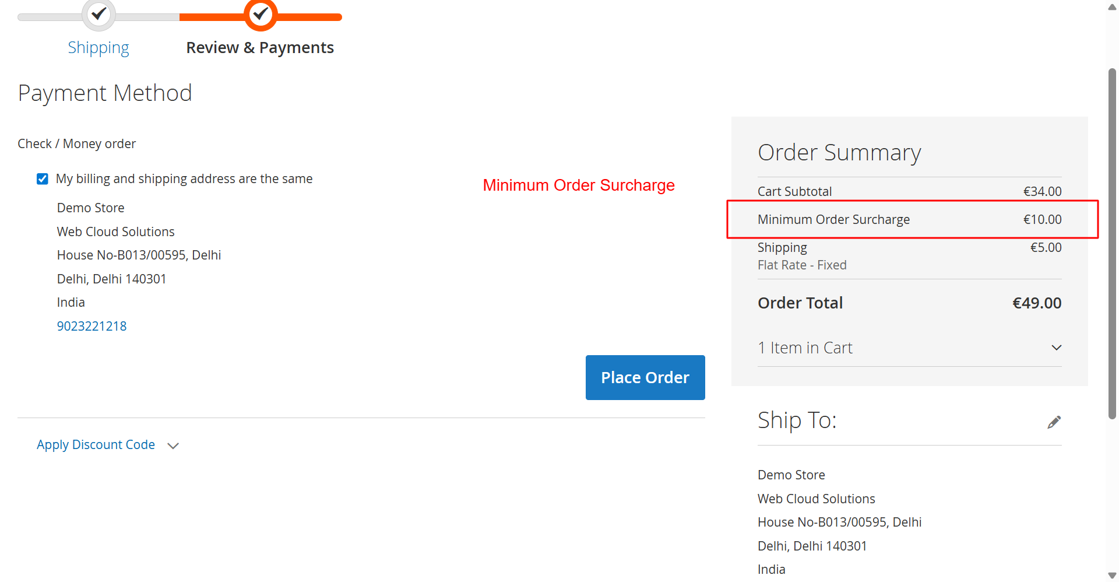Click the chevron on 1 Item in Cart
This screenshot has height=582, width=1119.
pos(1056,348)
